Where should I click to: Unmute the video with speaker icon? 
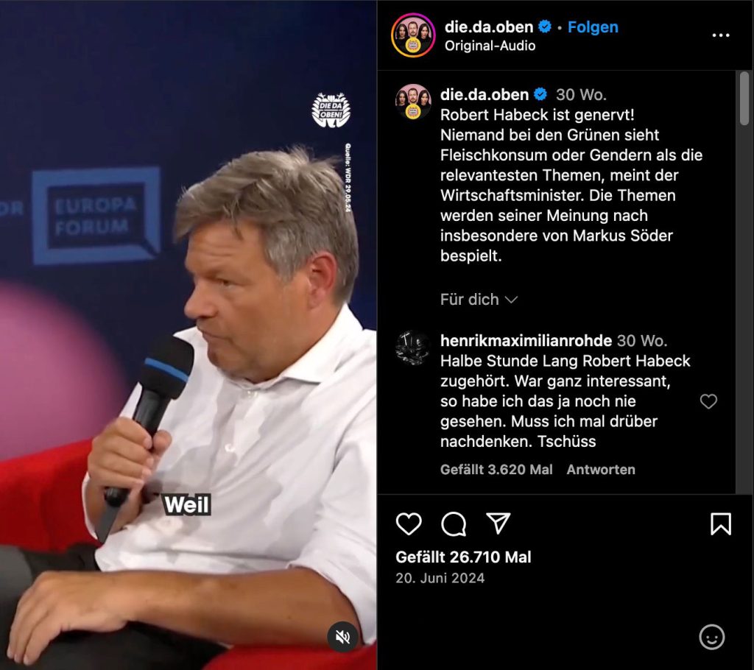pyautogui.click(x=343, y=638)
